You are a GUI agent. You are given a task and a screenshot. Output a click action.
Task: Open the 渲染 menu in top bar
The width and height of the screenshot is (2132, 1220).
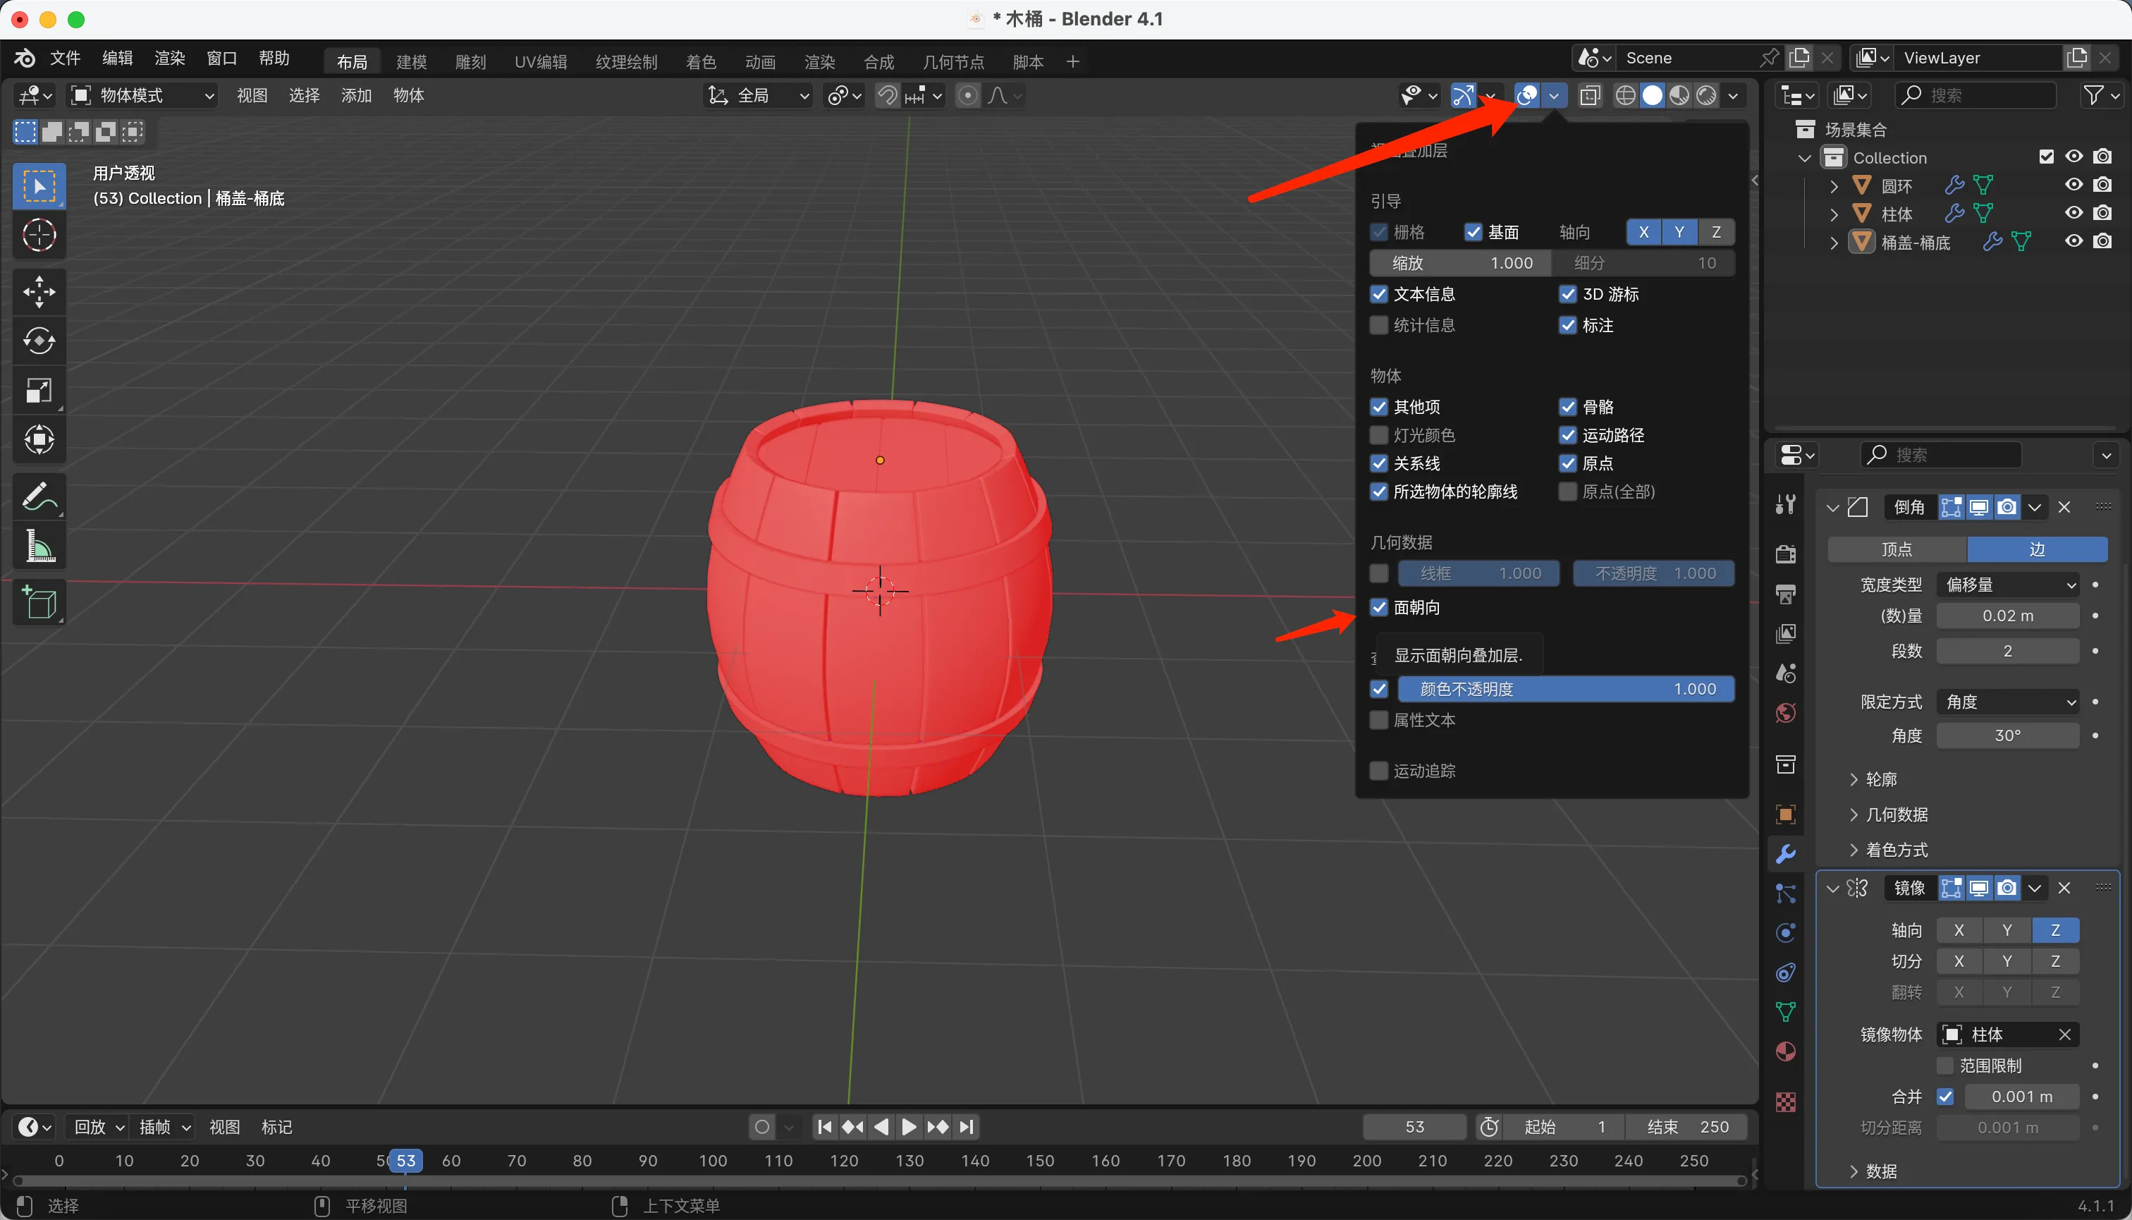(x=169, y=58)
